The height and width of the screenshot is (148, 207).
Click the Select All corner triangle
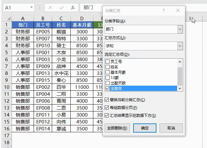(x=9, y=18)
